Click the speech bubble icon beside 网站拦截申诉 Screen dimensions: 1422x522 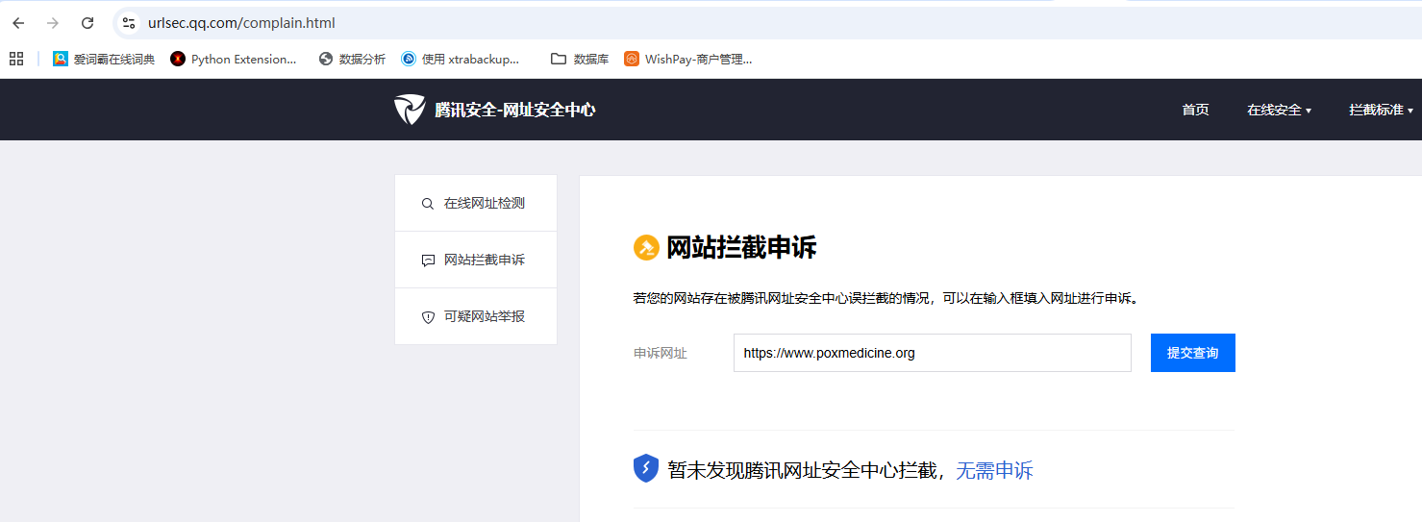tap(428, 261)
